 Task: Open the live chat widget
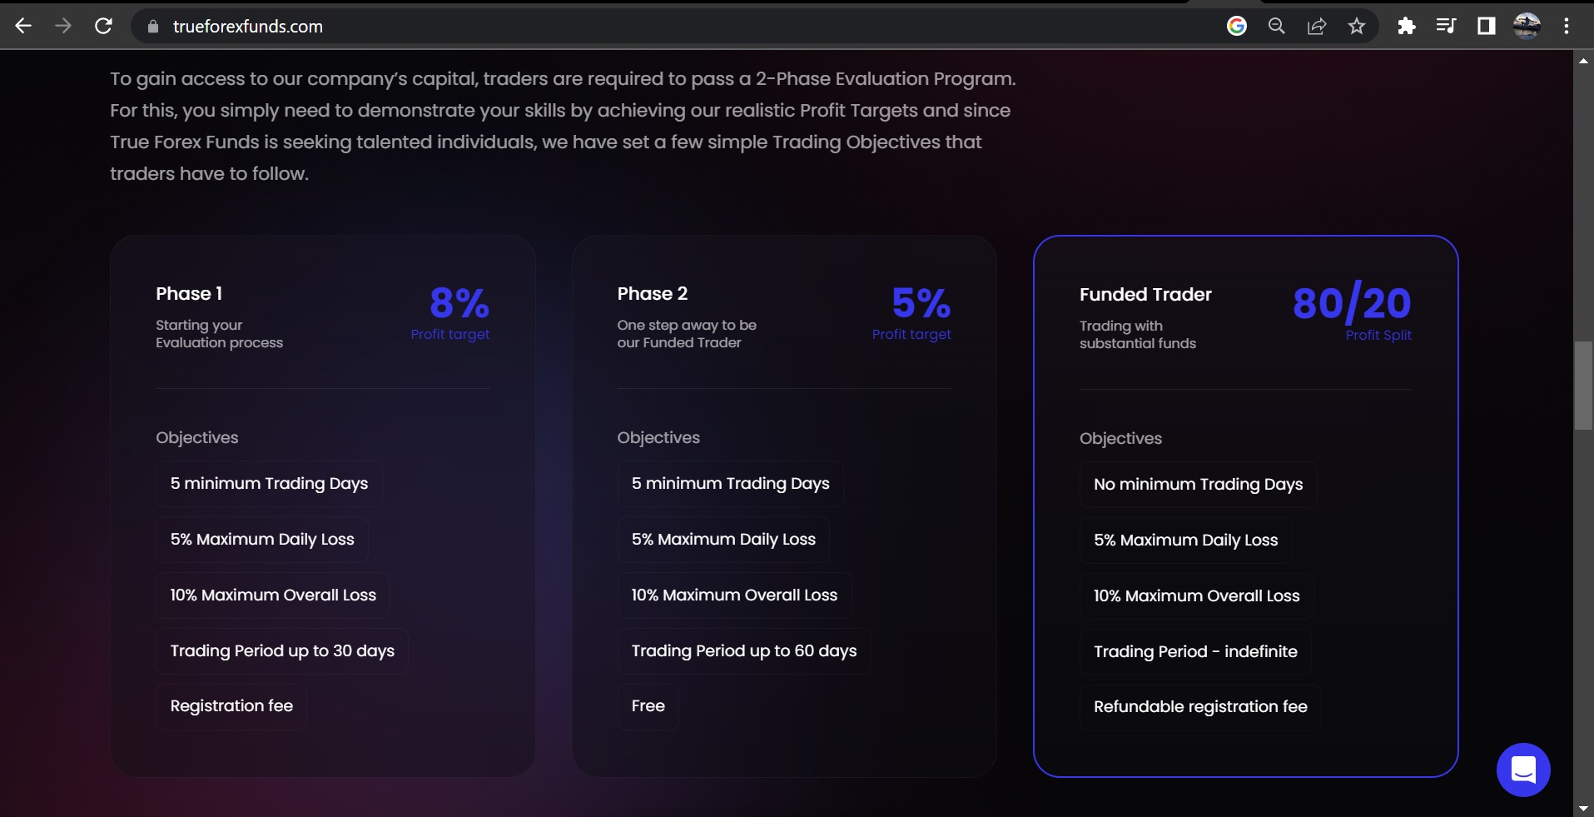click(1523, 770)
